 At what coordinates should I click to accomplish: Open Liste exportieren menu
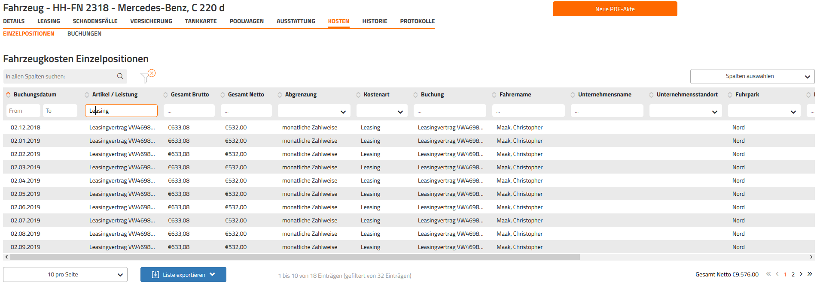[x=183, y=275]
